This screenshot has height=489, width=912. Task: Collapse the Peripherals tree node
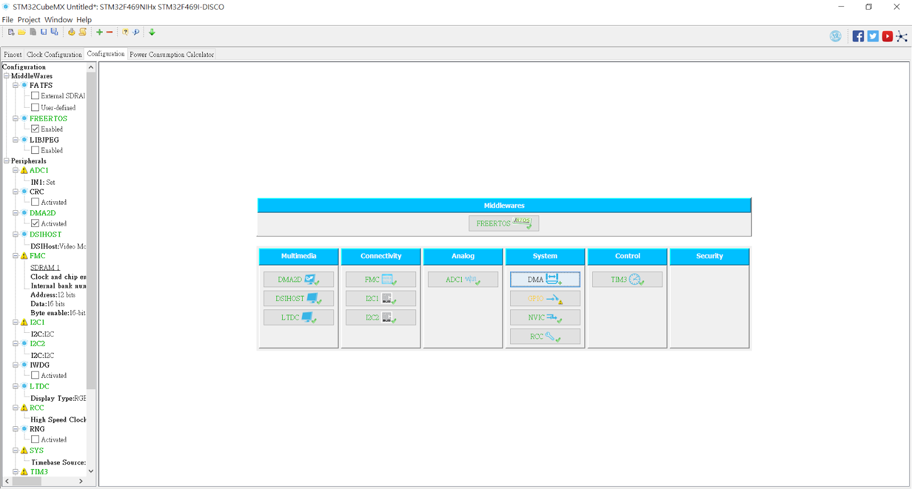[6, 161]
